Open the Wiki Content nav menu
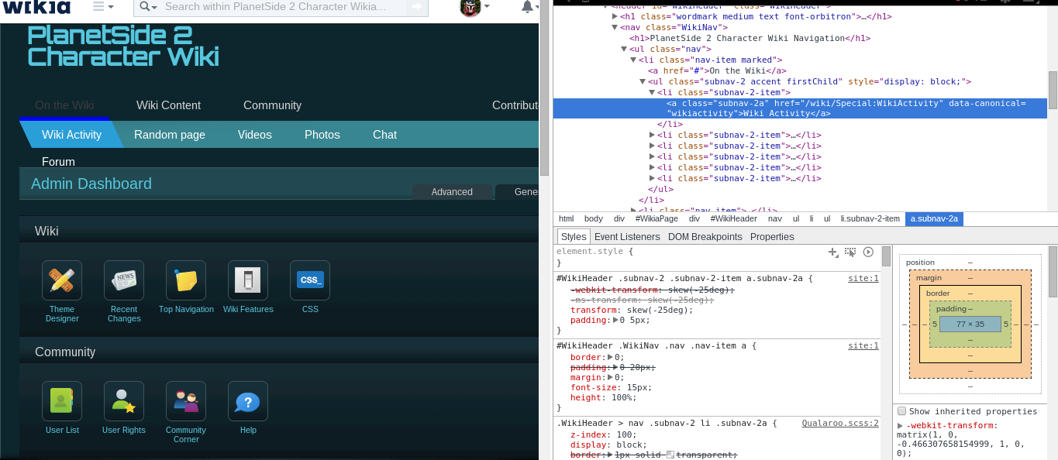The image size is (1058, 460). tap(168, 105)
